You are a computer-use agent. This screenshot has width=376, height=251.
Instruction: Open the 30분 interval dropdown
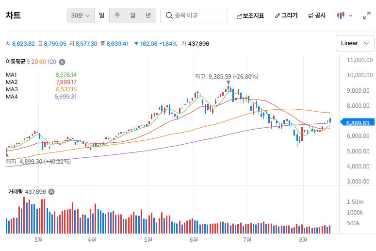point(81,16)
